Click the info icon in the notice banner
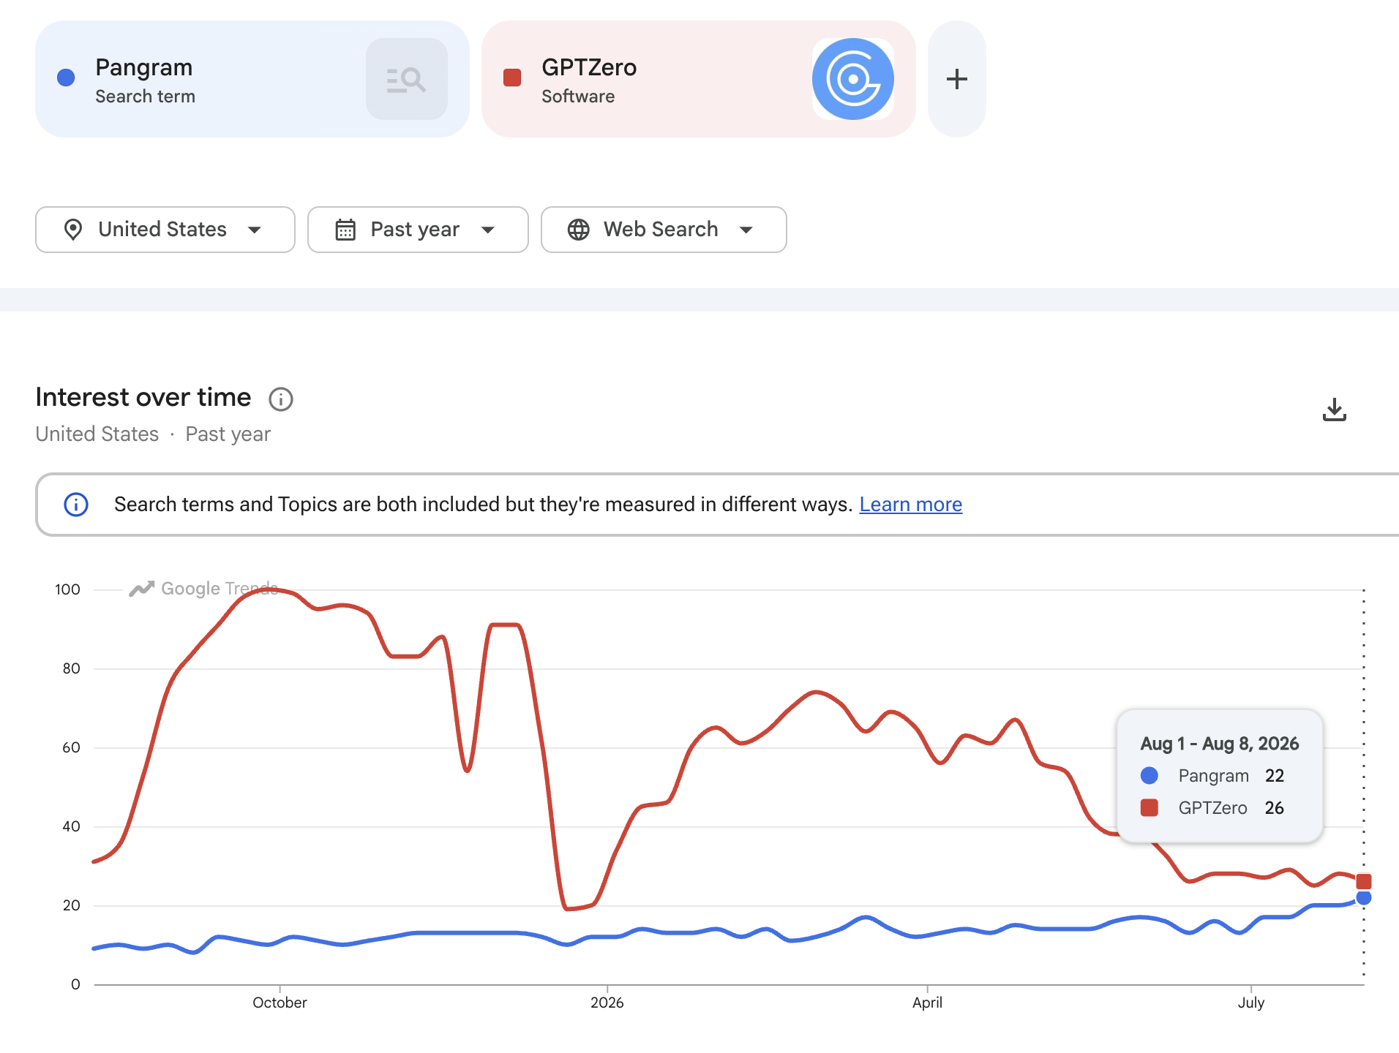1399x1053 pixels. point(76,505)
